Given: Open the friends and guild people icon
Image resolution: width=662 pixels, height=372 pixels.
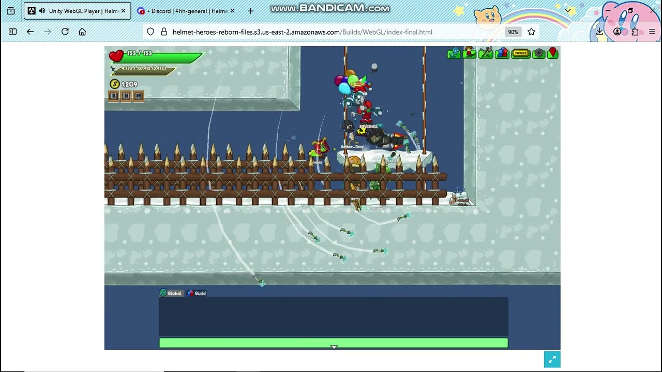Looking at the screenshot, I should [x=502, y=53].
